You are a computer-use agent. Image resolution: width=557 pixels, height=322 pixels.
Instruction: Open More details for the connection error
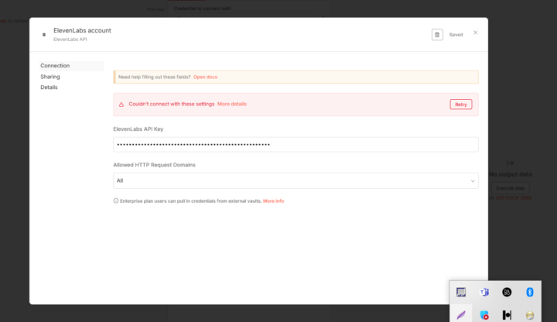231,104
